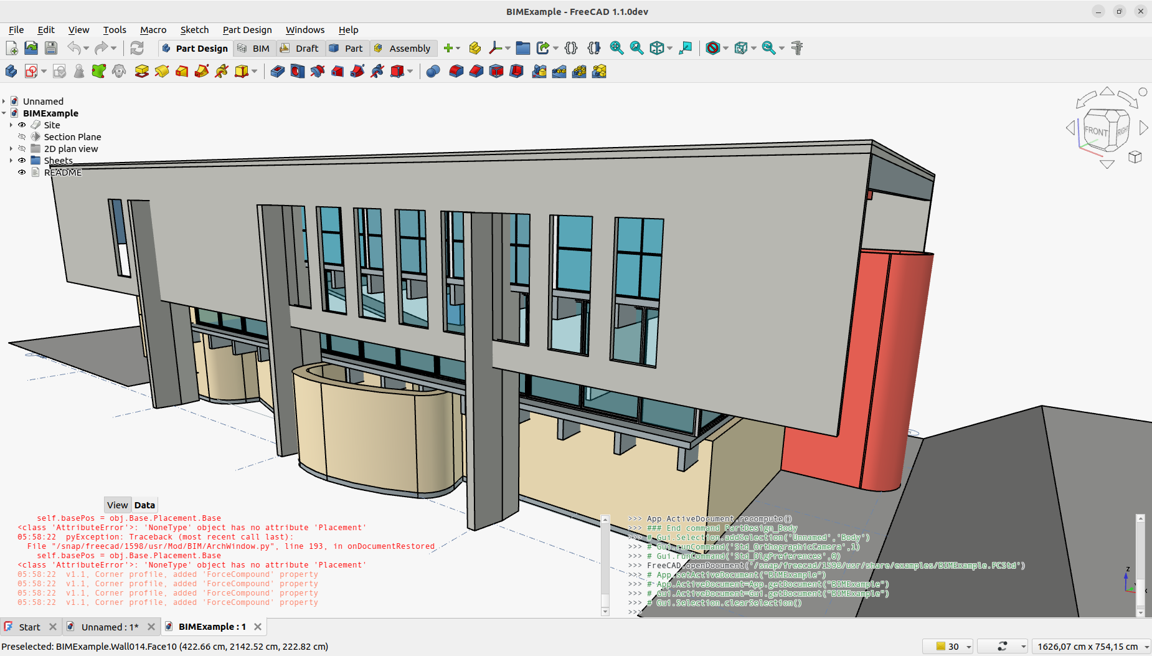Screen dimensions: 1152x656
Task: Open the draw style dropdown arrow
Action: pyautogui.click(x=725, y=48)
